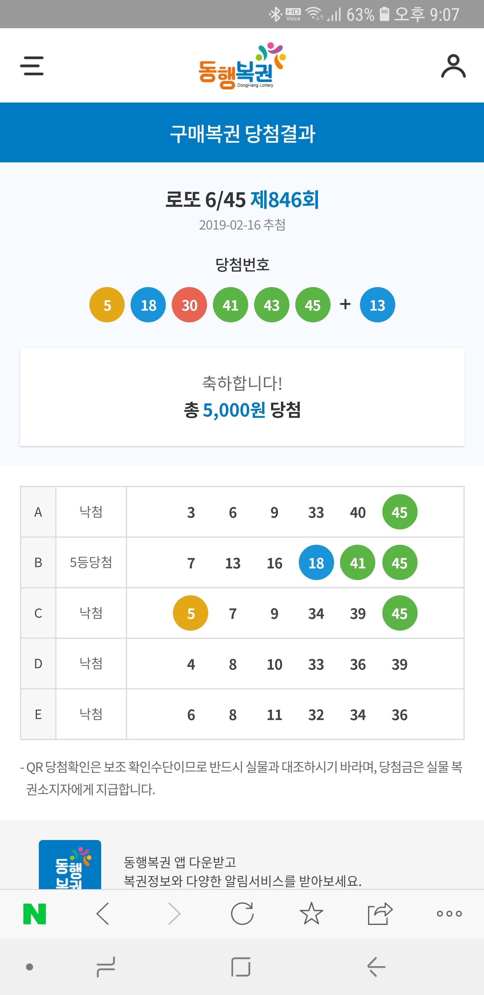Select row B 5등당첨 result
This screenshot has width=484, height=995.
(x=91, y=562)
